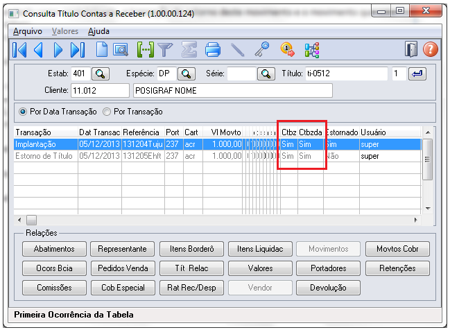Viewport: 450px width, 330px height.
Task: Click the sigma totals icon
Action: (189, 50)
